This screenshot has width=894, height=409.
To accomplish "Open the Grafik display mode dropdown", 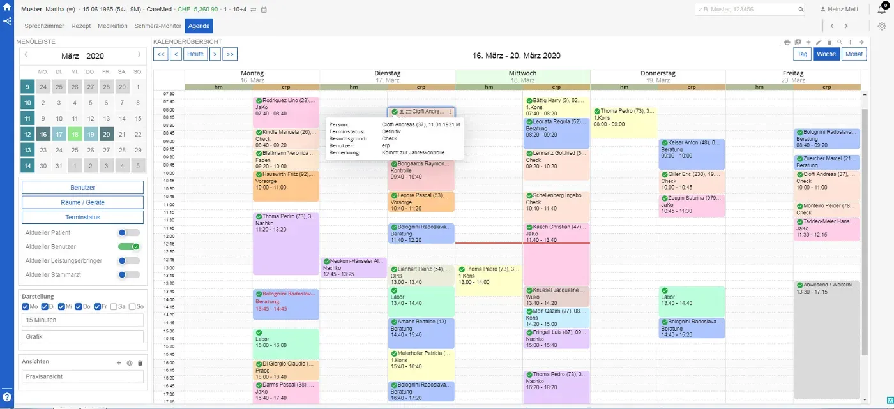I will tap(82, 336).
